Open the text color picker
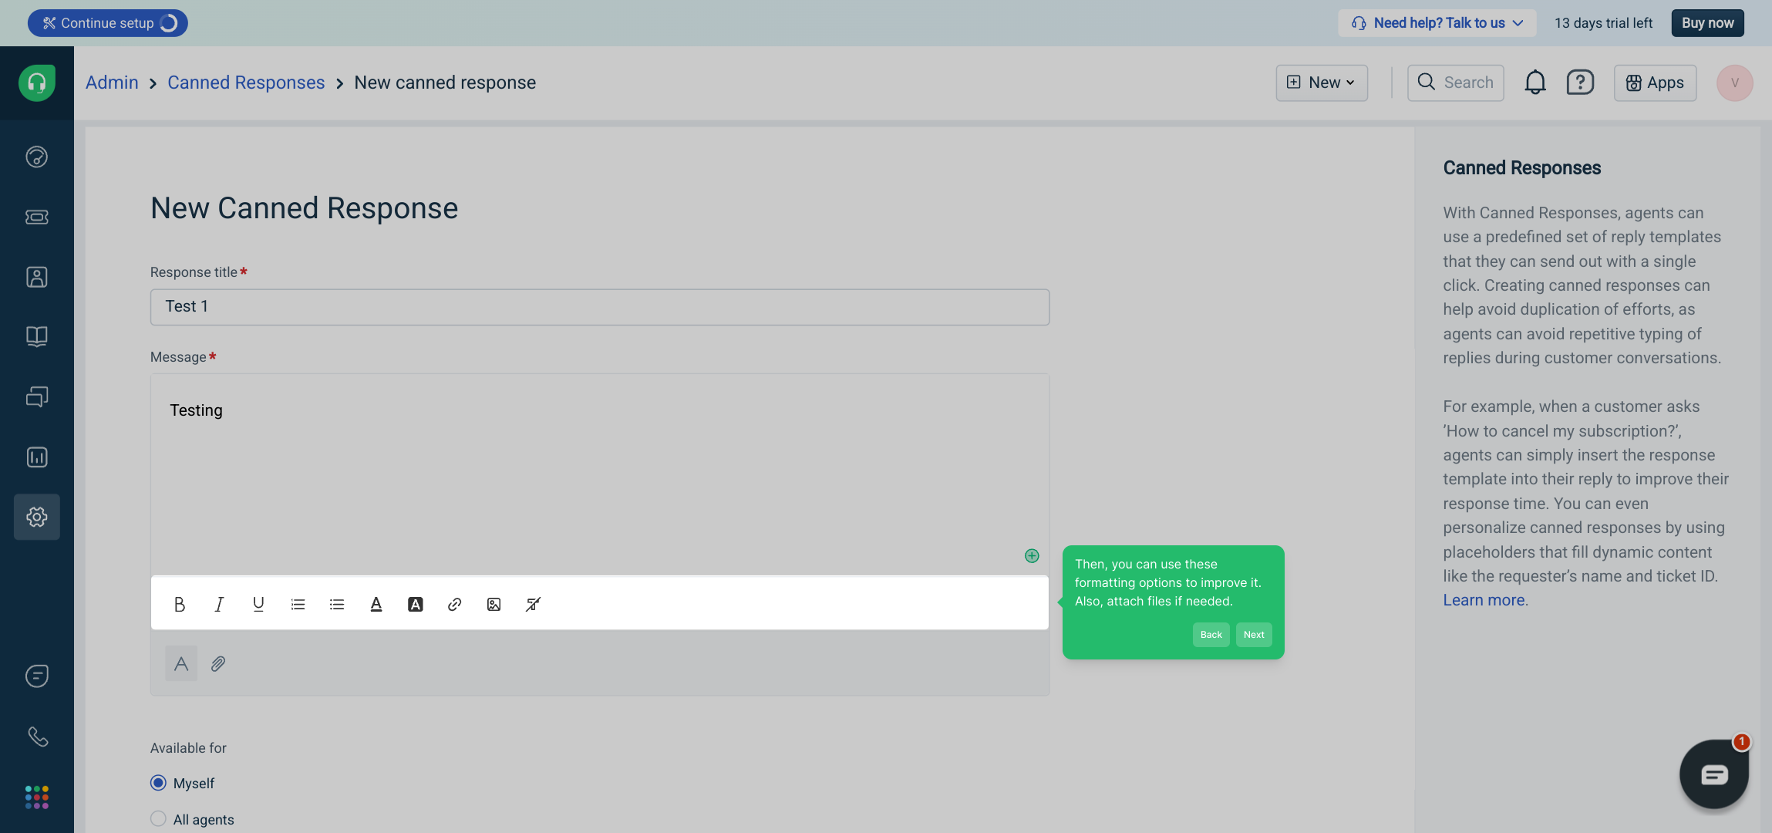The image size is (1772, 833). point(376,605)
